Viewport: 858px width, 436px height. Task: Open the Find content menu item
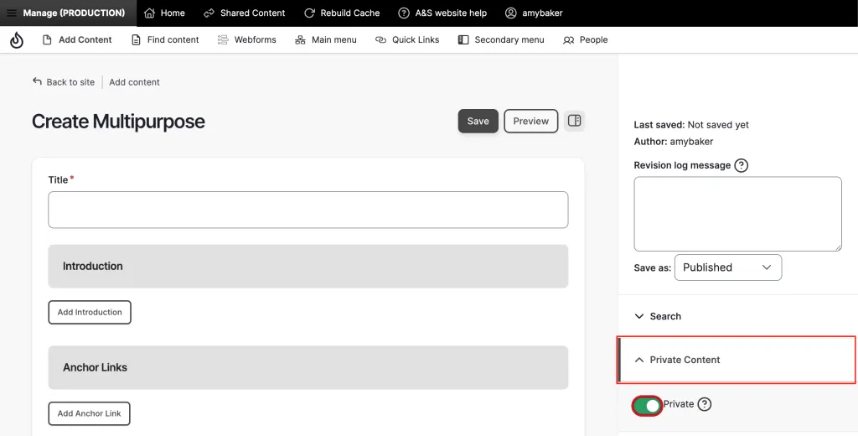(165, 39)
